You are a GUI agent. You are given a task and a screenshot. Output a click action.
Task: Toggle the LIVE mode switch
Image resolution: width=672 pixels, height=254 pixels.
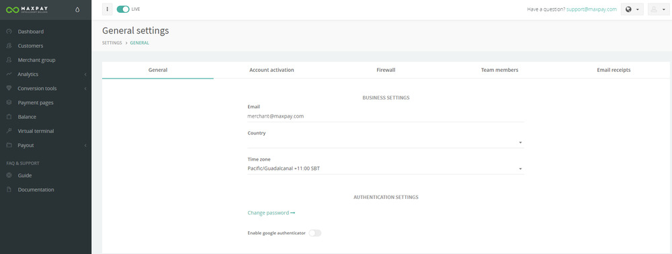[123, 9]
